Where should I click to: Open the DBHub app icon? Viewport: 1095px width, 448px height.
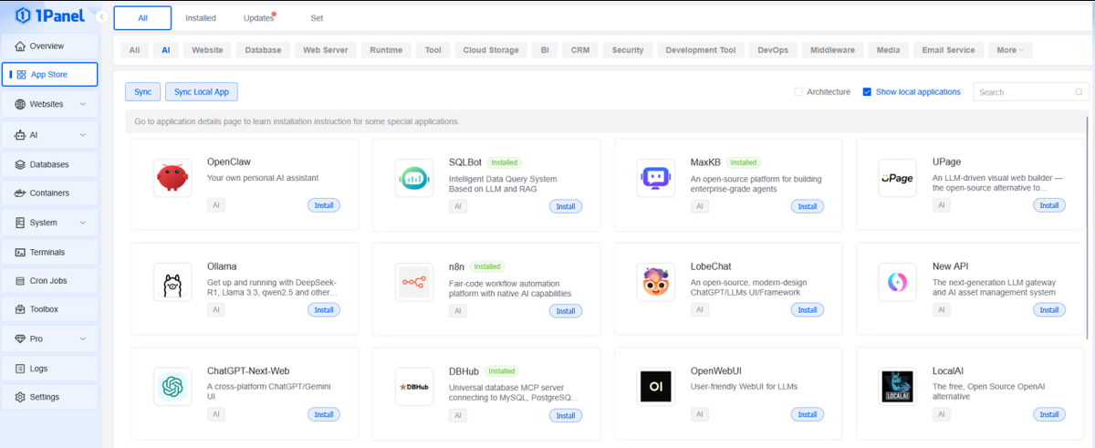[x=414, y=387]
